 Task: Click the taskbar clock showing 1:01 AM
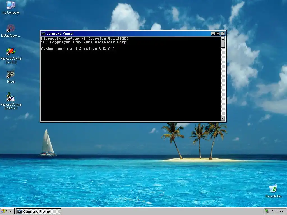point(278,211)
